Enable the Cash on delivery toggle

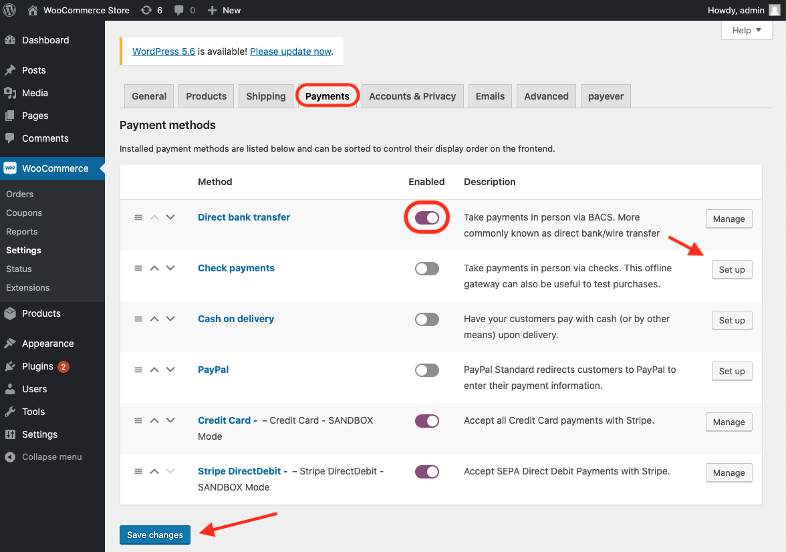(x=427, y=319)
